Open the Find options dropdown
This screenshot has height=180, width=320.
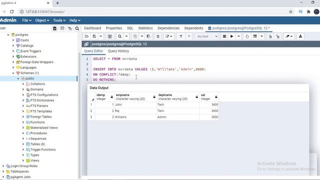coord(126,36)
